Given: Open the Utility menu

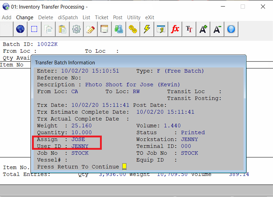Looking at the screenshot, I should (x=134, y=17).
